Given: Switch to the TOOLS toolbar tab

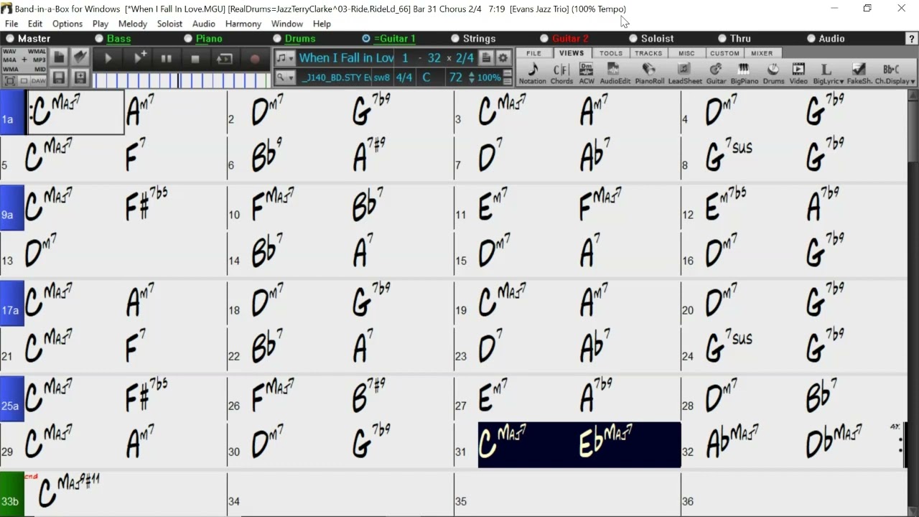Looking at the screenshot, I should point(611,53).
